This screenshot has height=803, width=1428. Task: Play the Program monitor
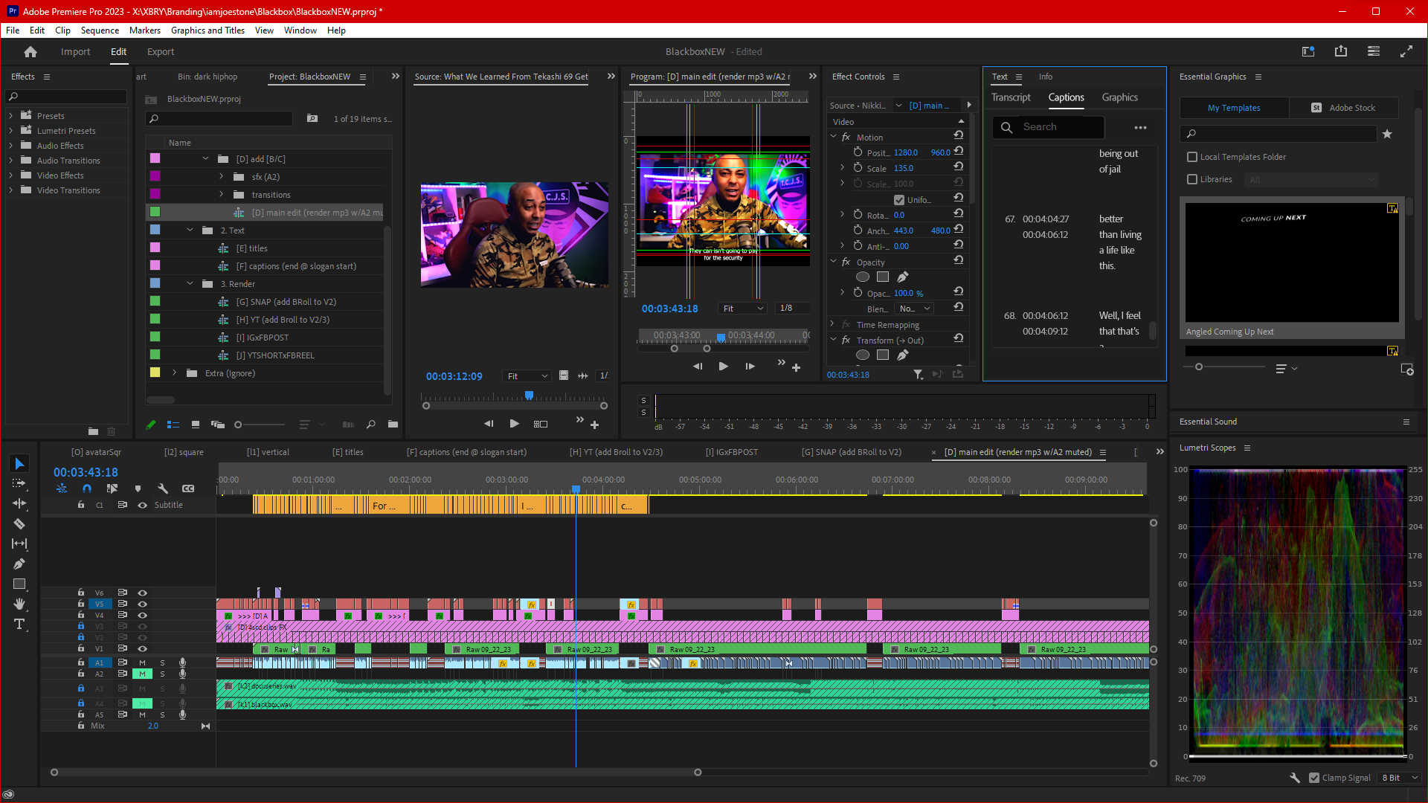723,367
